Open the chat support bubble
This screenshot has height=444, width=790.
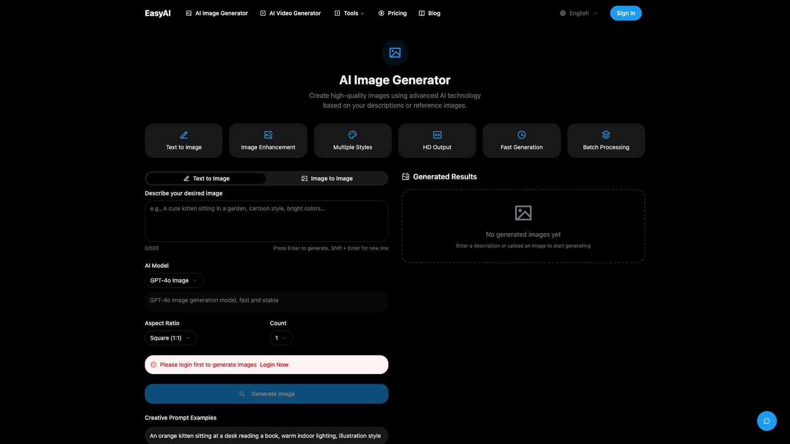[x=767, y=421]
